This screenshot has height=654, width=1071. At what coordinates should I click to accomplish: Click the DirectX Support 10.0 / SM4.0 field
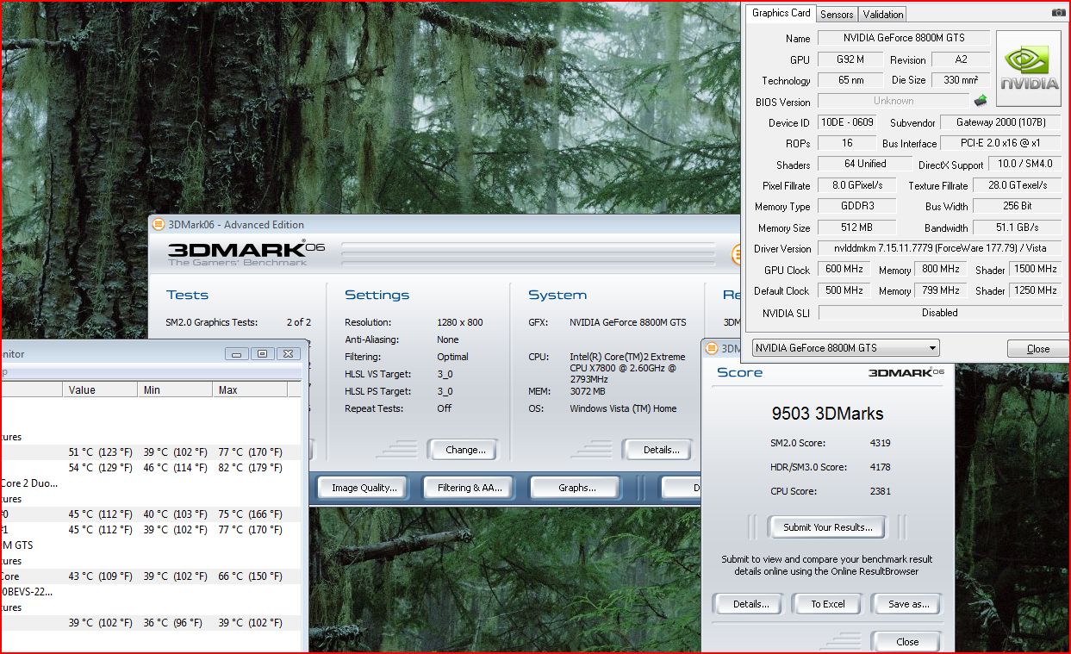point(1024,164)
